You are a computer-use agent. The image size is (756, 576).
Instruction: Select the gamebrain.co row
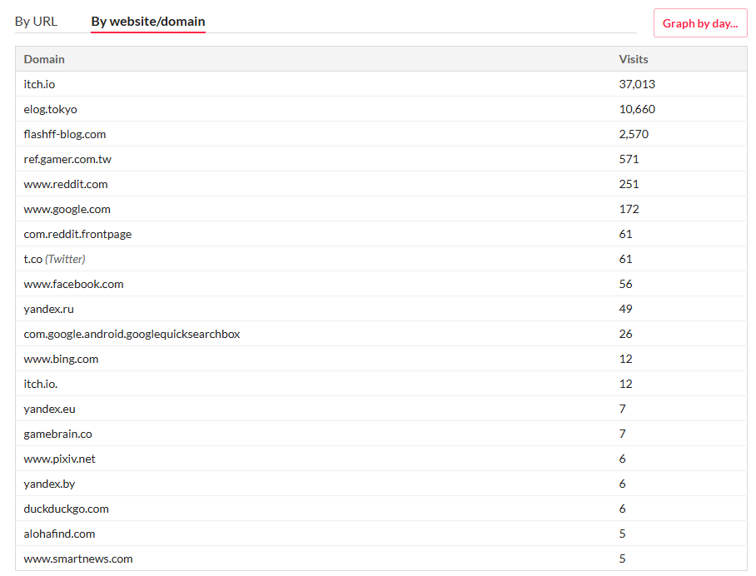57,434
